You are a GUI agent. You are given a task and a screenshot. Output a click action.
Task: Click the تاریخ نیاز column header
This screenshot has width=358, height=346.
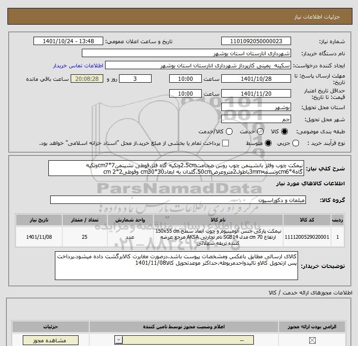click(39, 220)
